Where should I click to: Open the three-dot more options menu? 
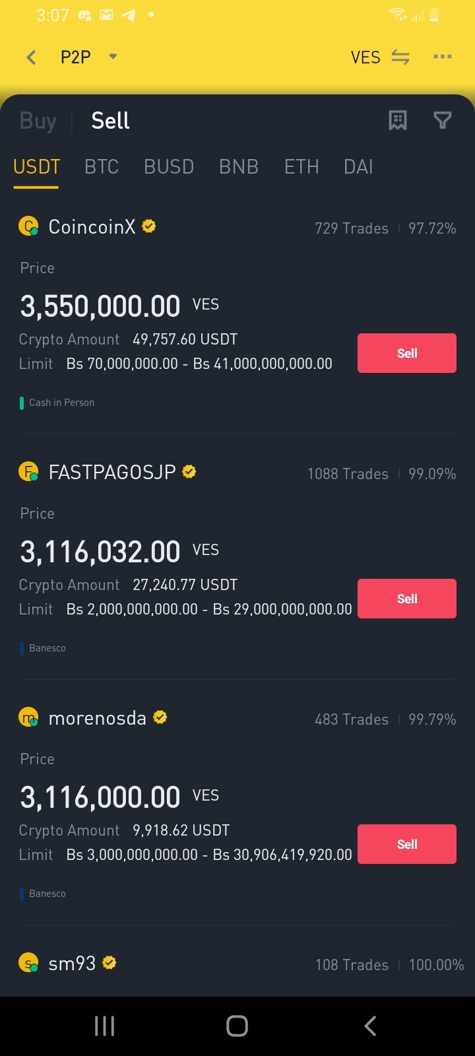[x=443, y=57]
